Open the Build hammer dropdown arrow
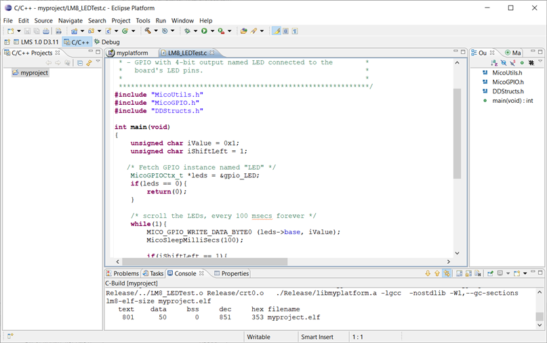 pos(155,31)
